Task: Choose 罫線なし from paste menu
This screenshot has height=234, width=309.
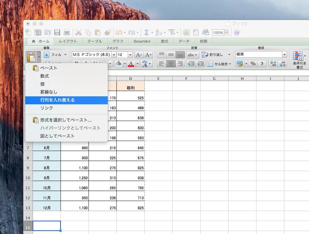Action: pyautogui.click(x=67, y=92)
